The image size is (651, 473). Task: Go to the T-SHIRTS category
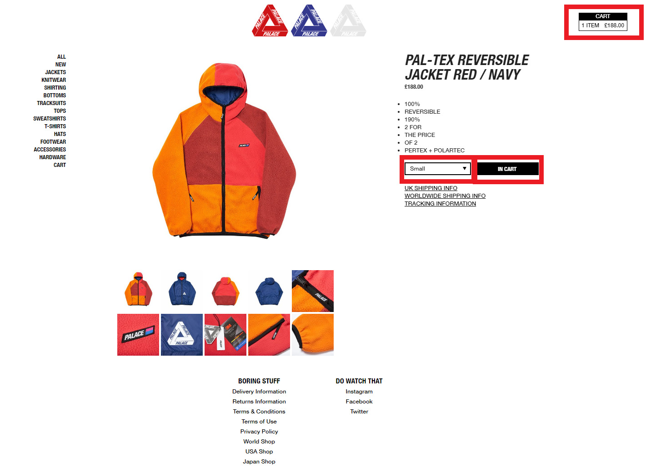tap(55, 126)
